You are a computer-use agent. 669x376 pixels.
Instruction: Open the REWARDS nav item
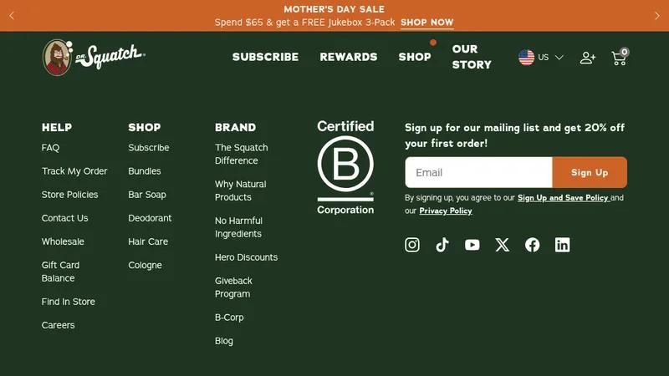click(x=349, y=57)
